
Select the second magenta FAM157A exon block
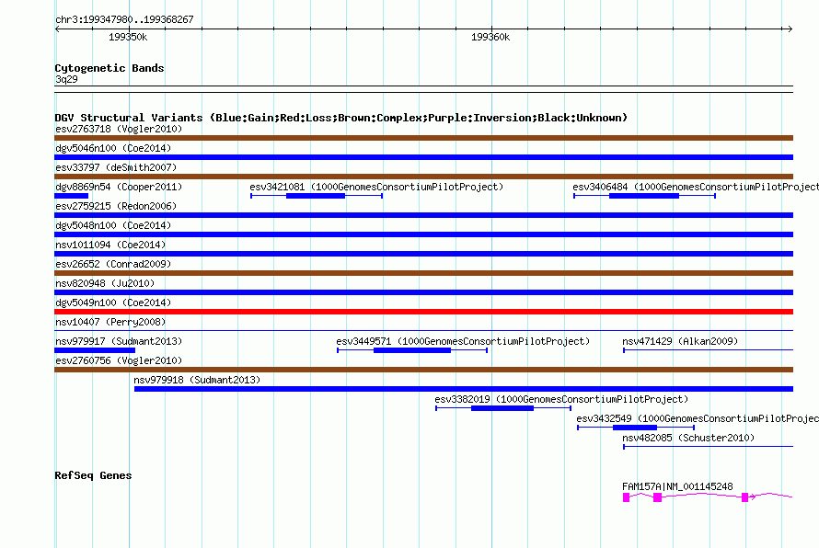[658, 497]
